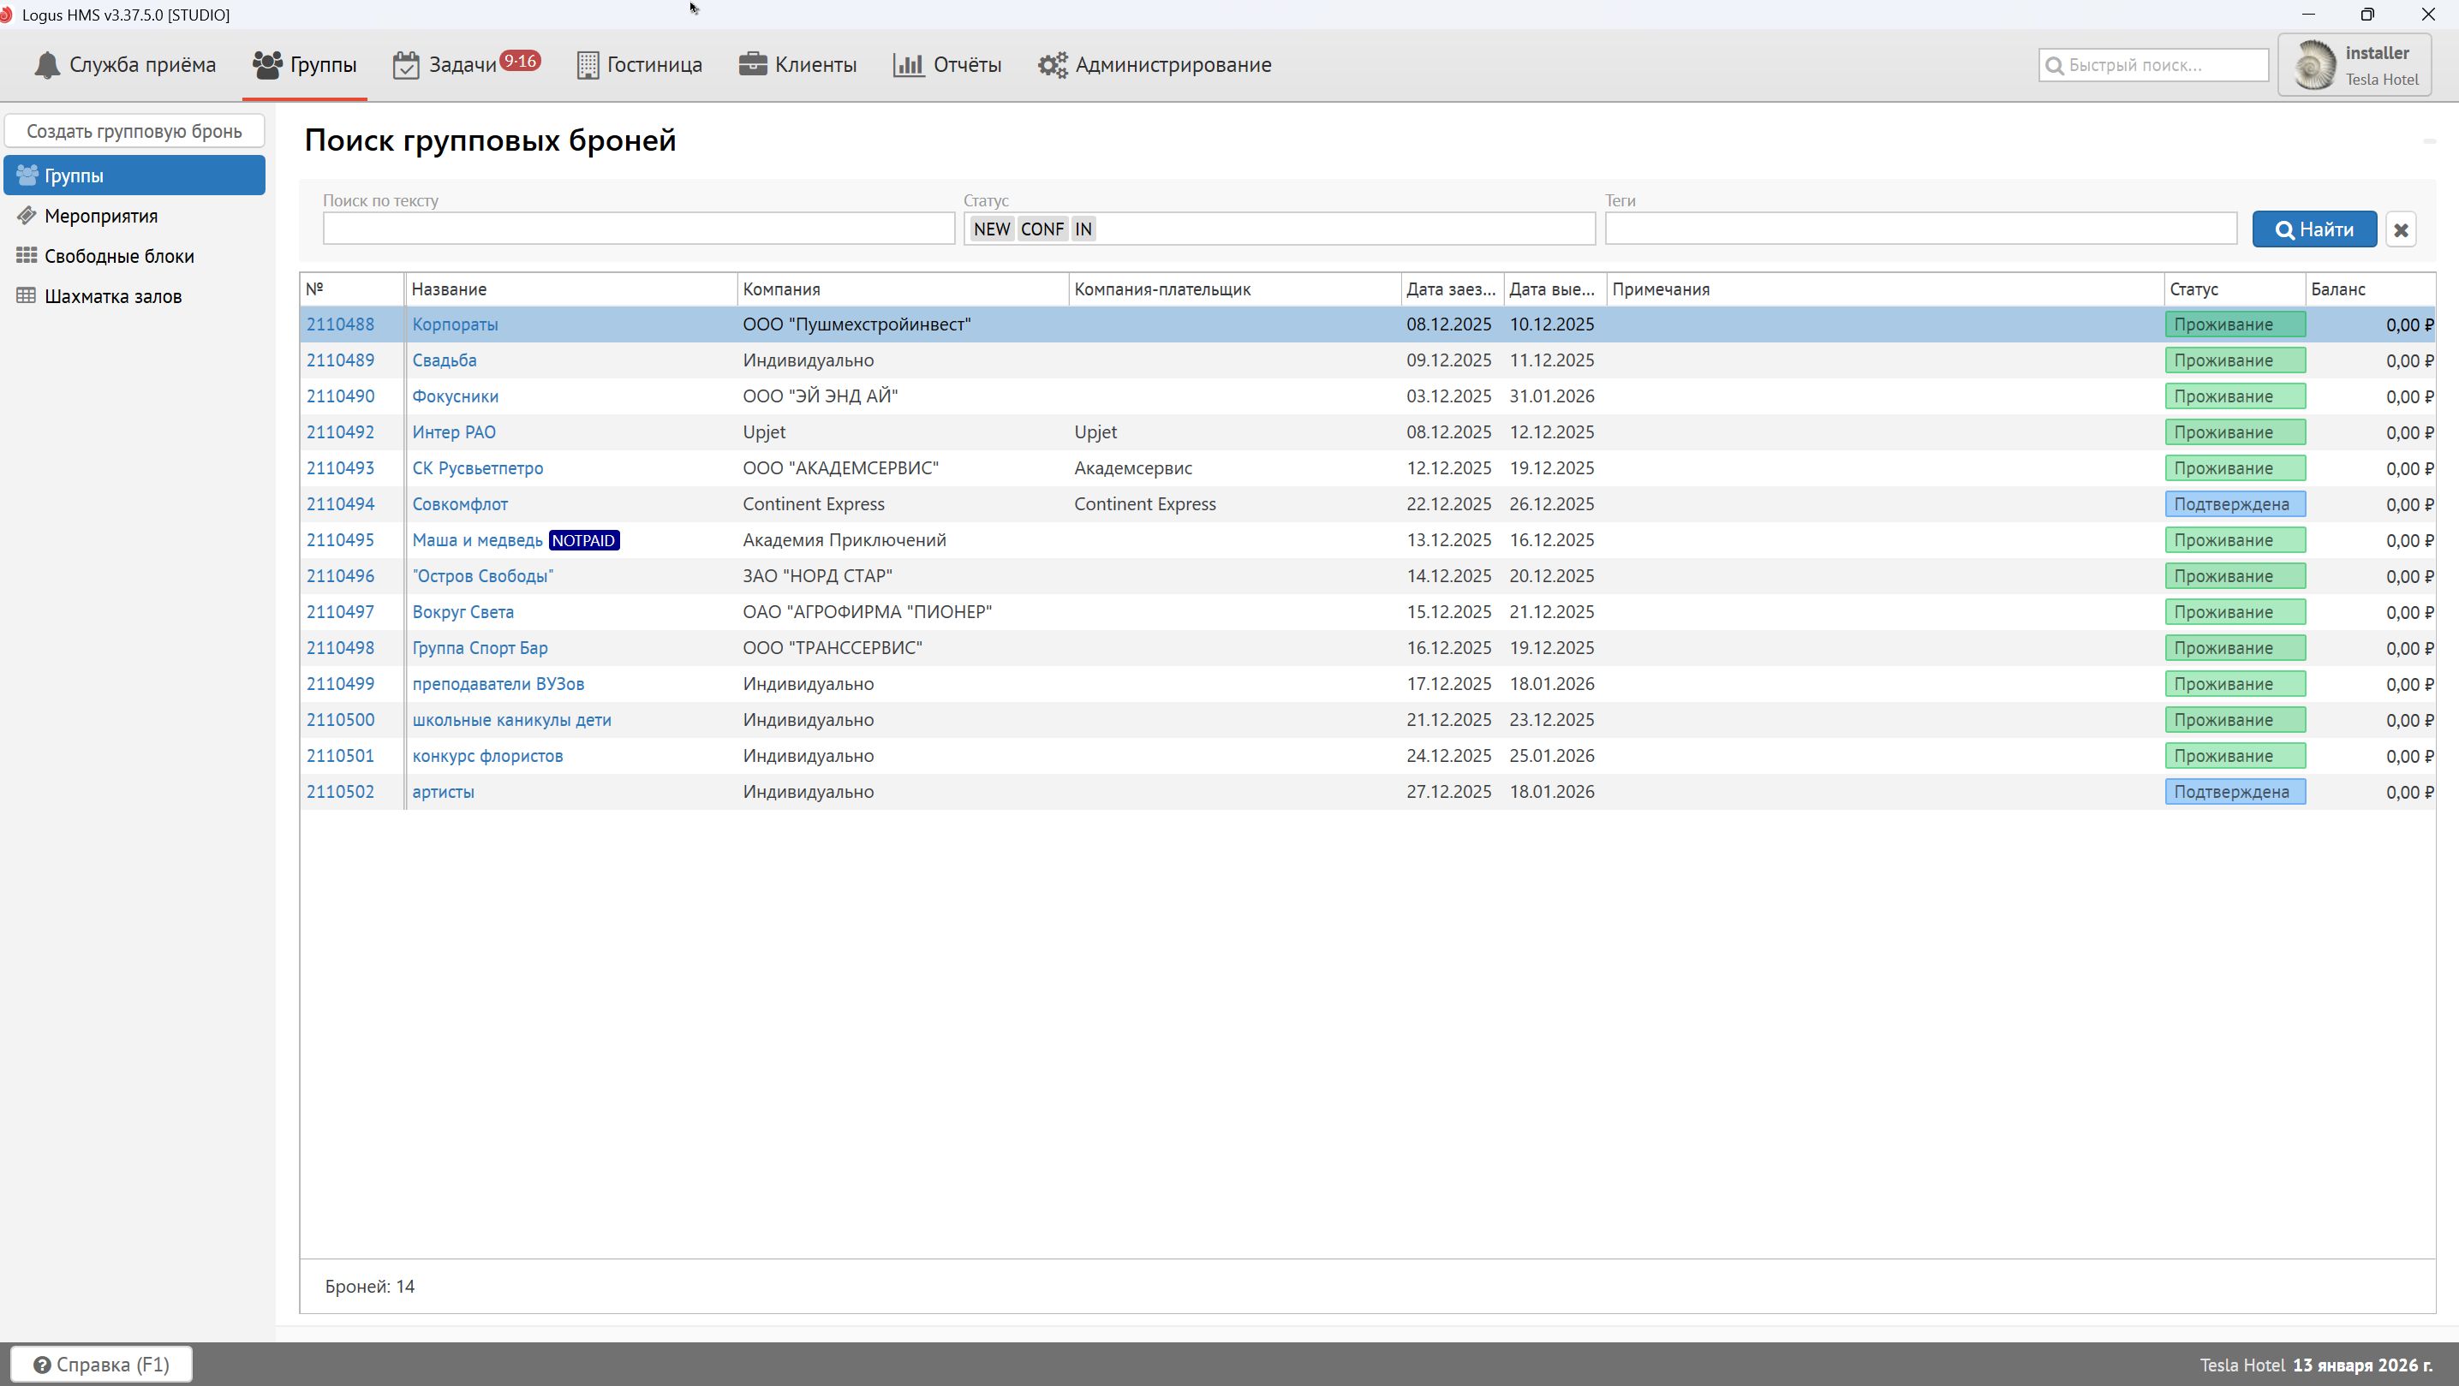The height and width of the screenshot is (1386, 2459).
Task: Go to the Клиенты briefcase section
Action: pos(798,65)
